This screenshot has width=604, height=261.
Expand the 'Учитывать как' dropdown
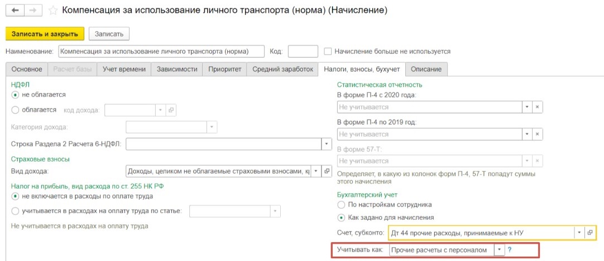pos(499,250)
